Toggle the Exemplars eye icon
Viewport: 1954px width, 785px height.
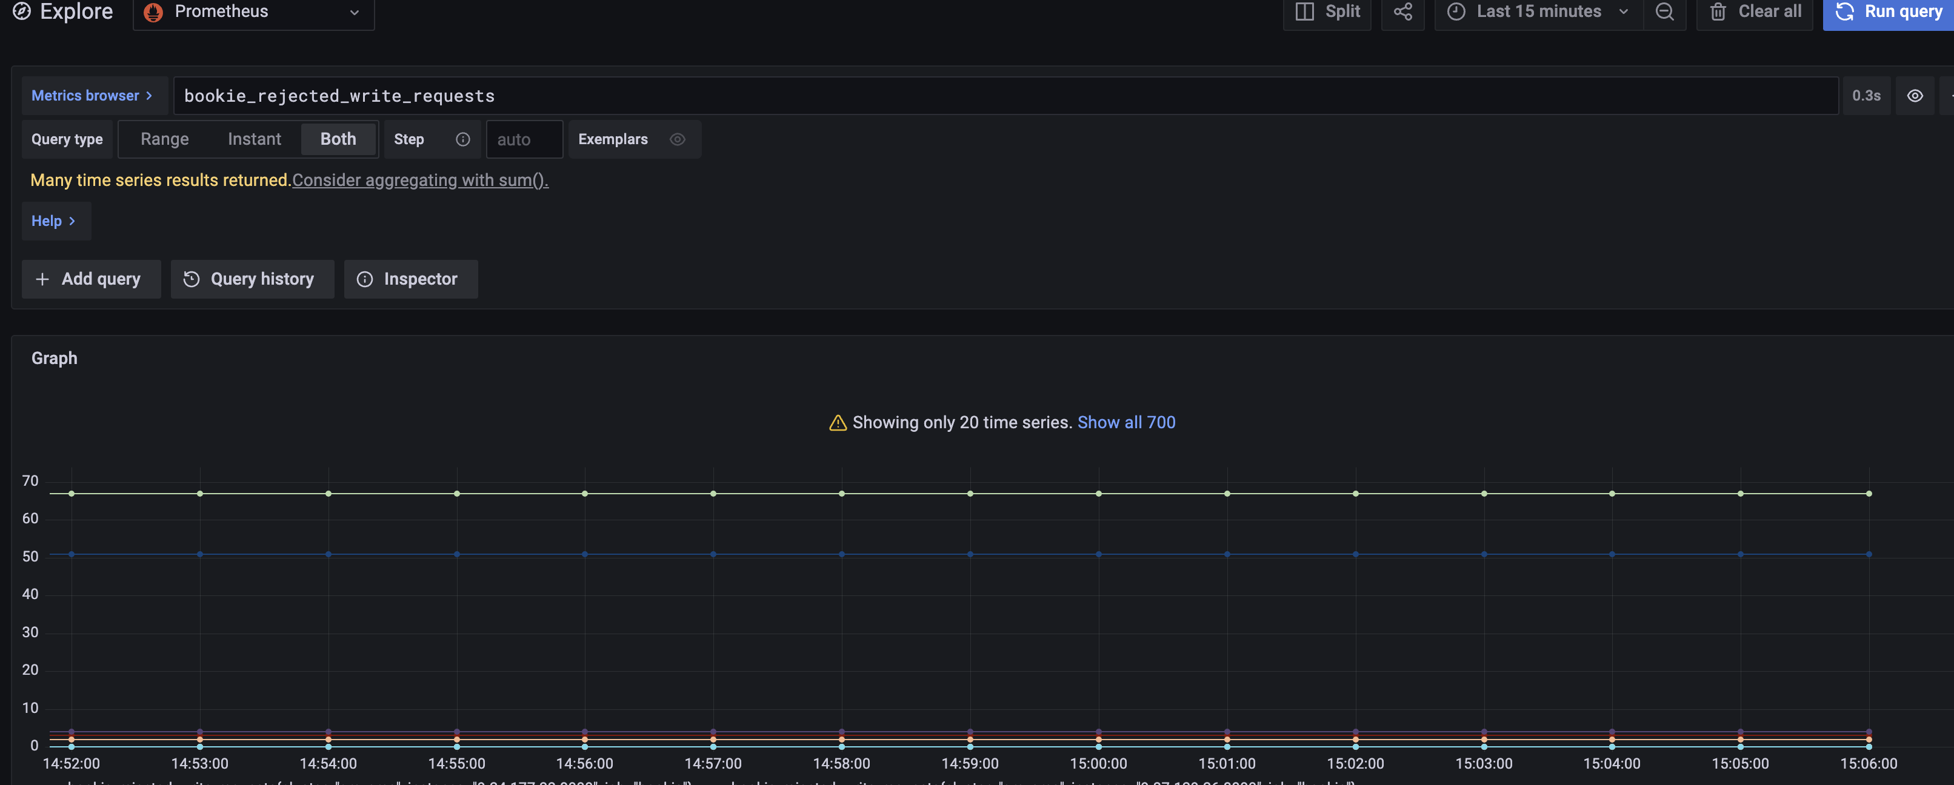tap(678, 139)
